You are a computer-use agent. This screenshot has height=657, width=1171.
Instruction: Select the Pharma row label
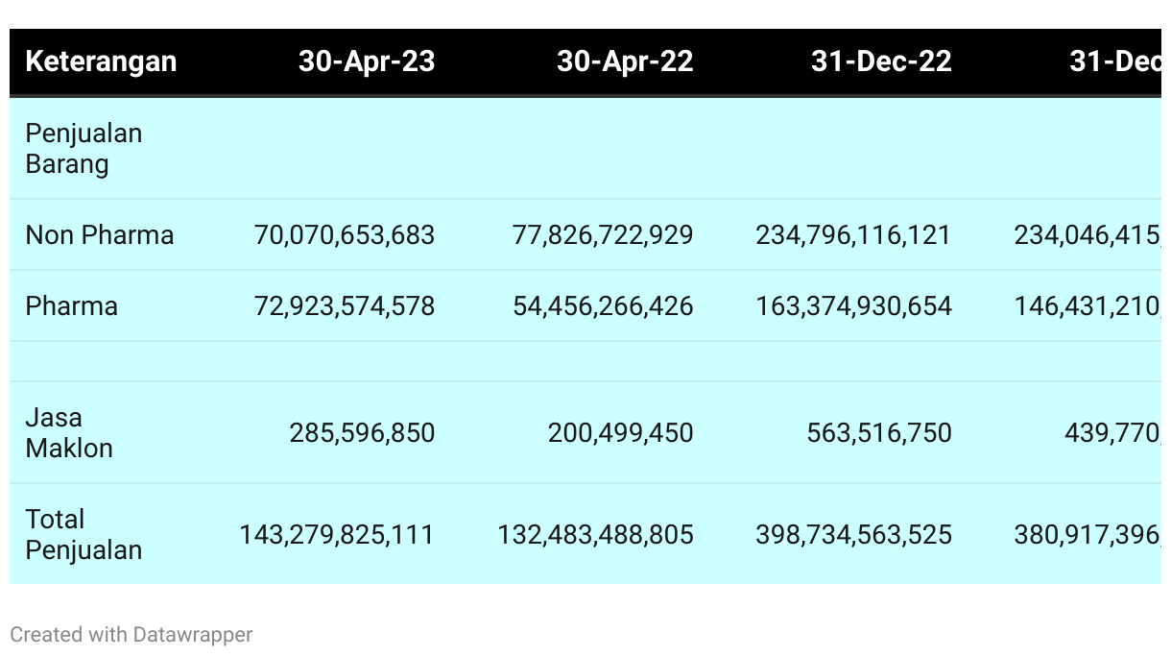72,305
